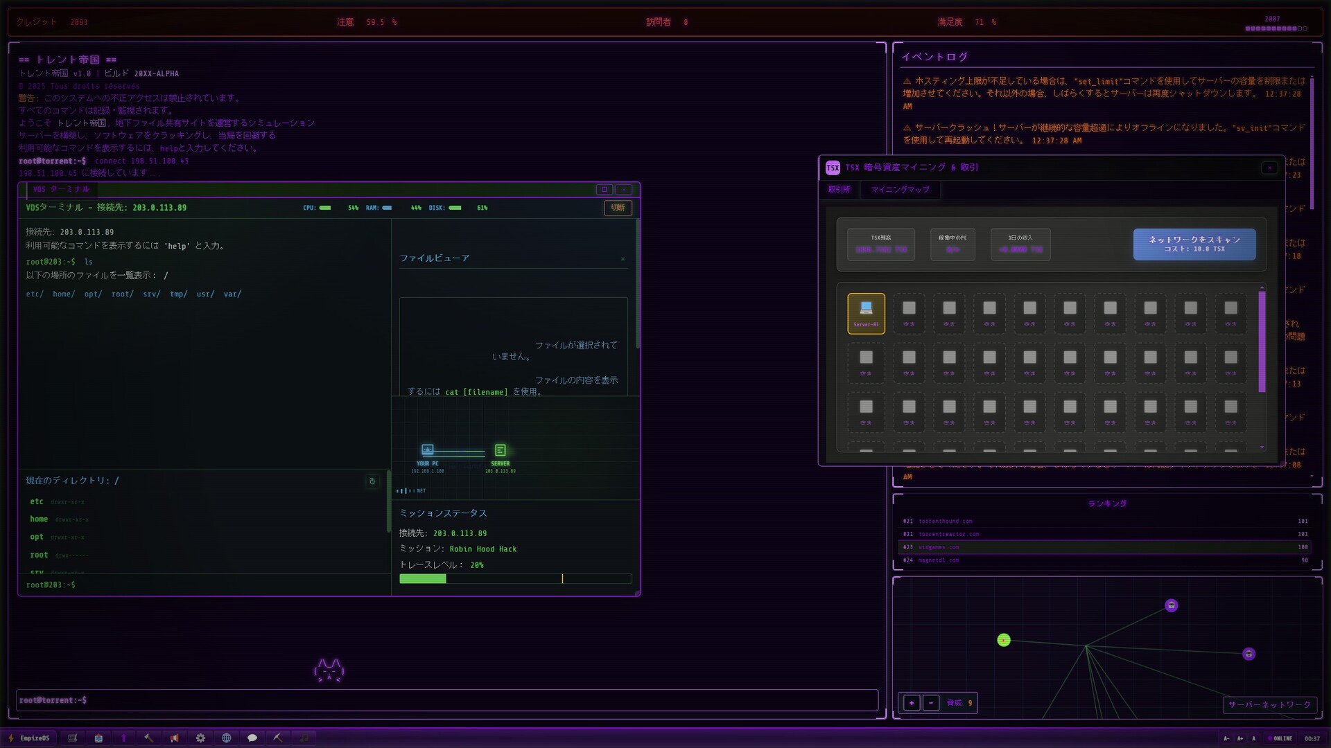Select Server-01 in the mining grid
This screenshot has height=748, width=1331.
[x=865, y=313]
